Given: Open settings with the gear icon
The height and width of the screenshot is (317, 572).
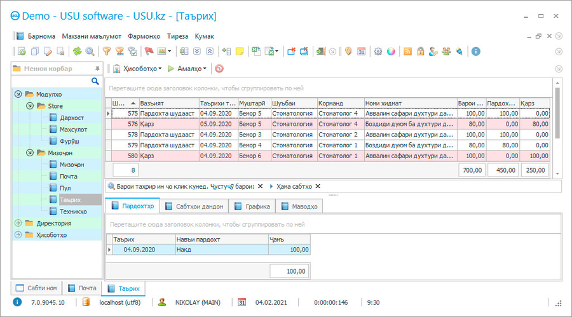Looking at the screenshot, I should [378, 51].
